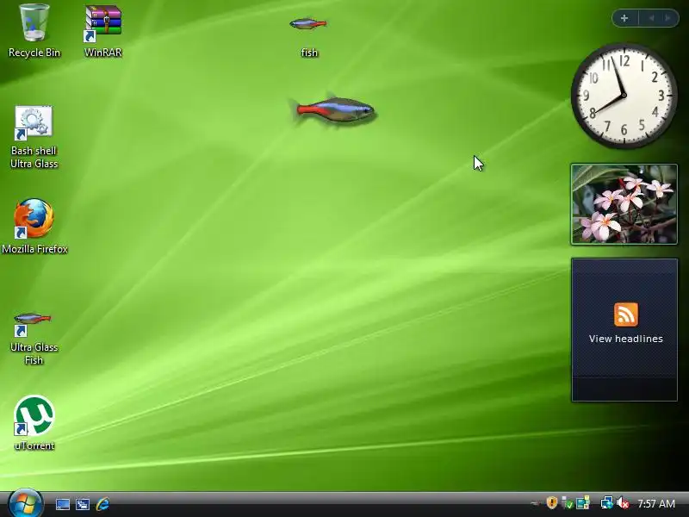Viewport: 689px width, 517px height.
Task: Click View headlines in feed gadget
Action: click(x=626, y=339)
